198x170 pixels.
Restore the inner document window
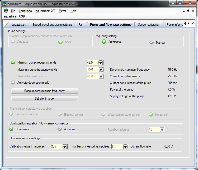188,11
